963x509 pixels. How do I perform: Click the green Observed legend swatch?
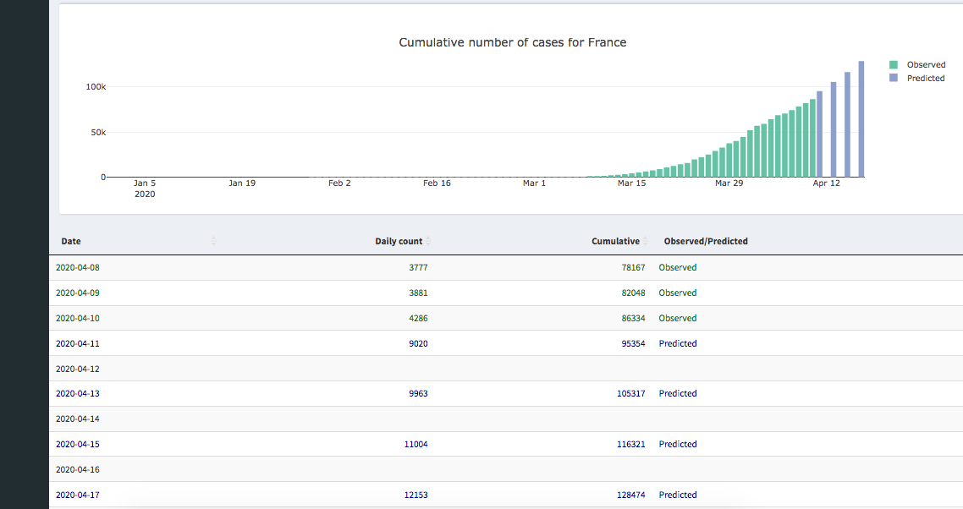pyautogui.click(x=894, y=65)
